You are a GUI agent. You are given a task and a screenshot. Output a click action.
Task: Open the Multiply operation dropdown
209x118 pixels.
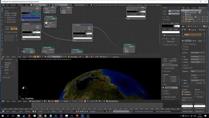click(198, 75)
